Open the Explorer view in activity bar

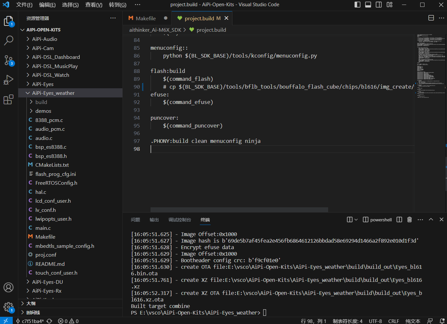pyautogui.click(x=8, y=21)
